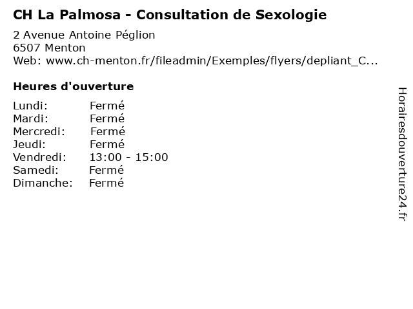
Task: Select the Vendredi day label
Action: (x=39, y=157)
